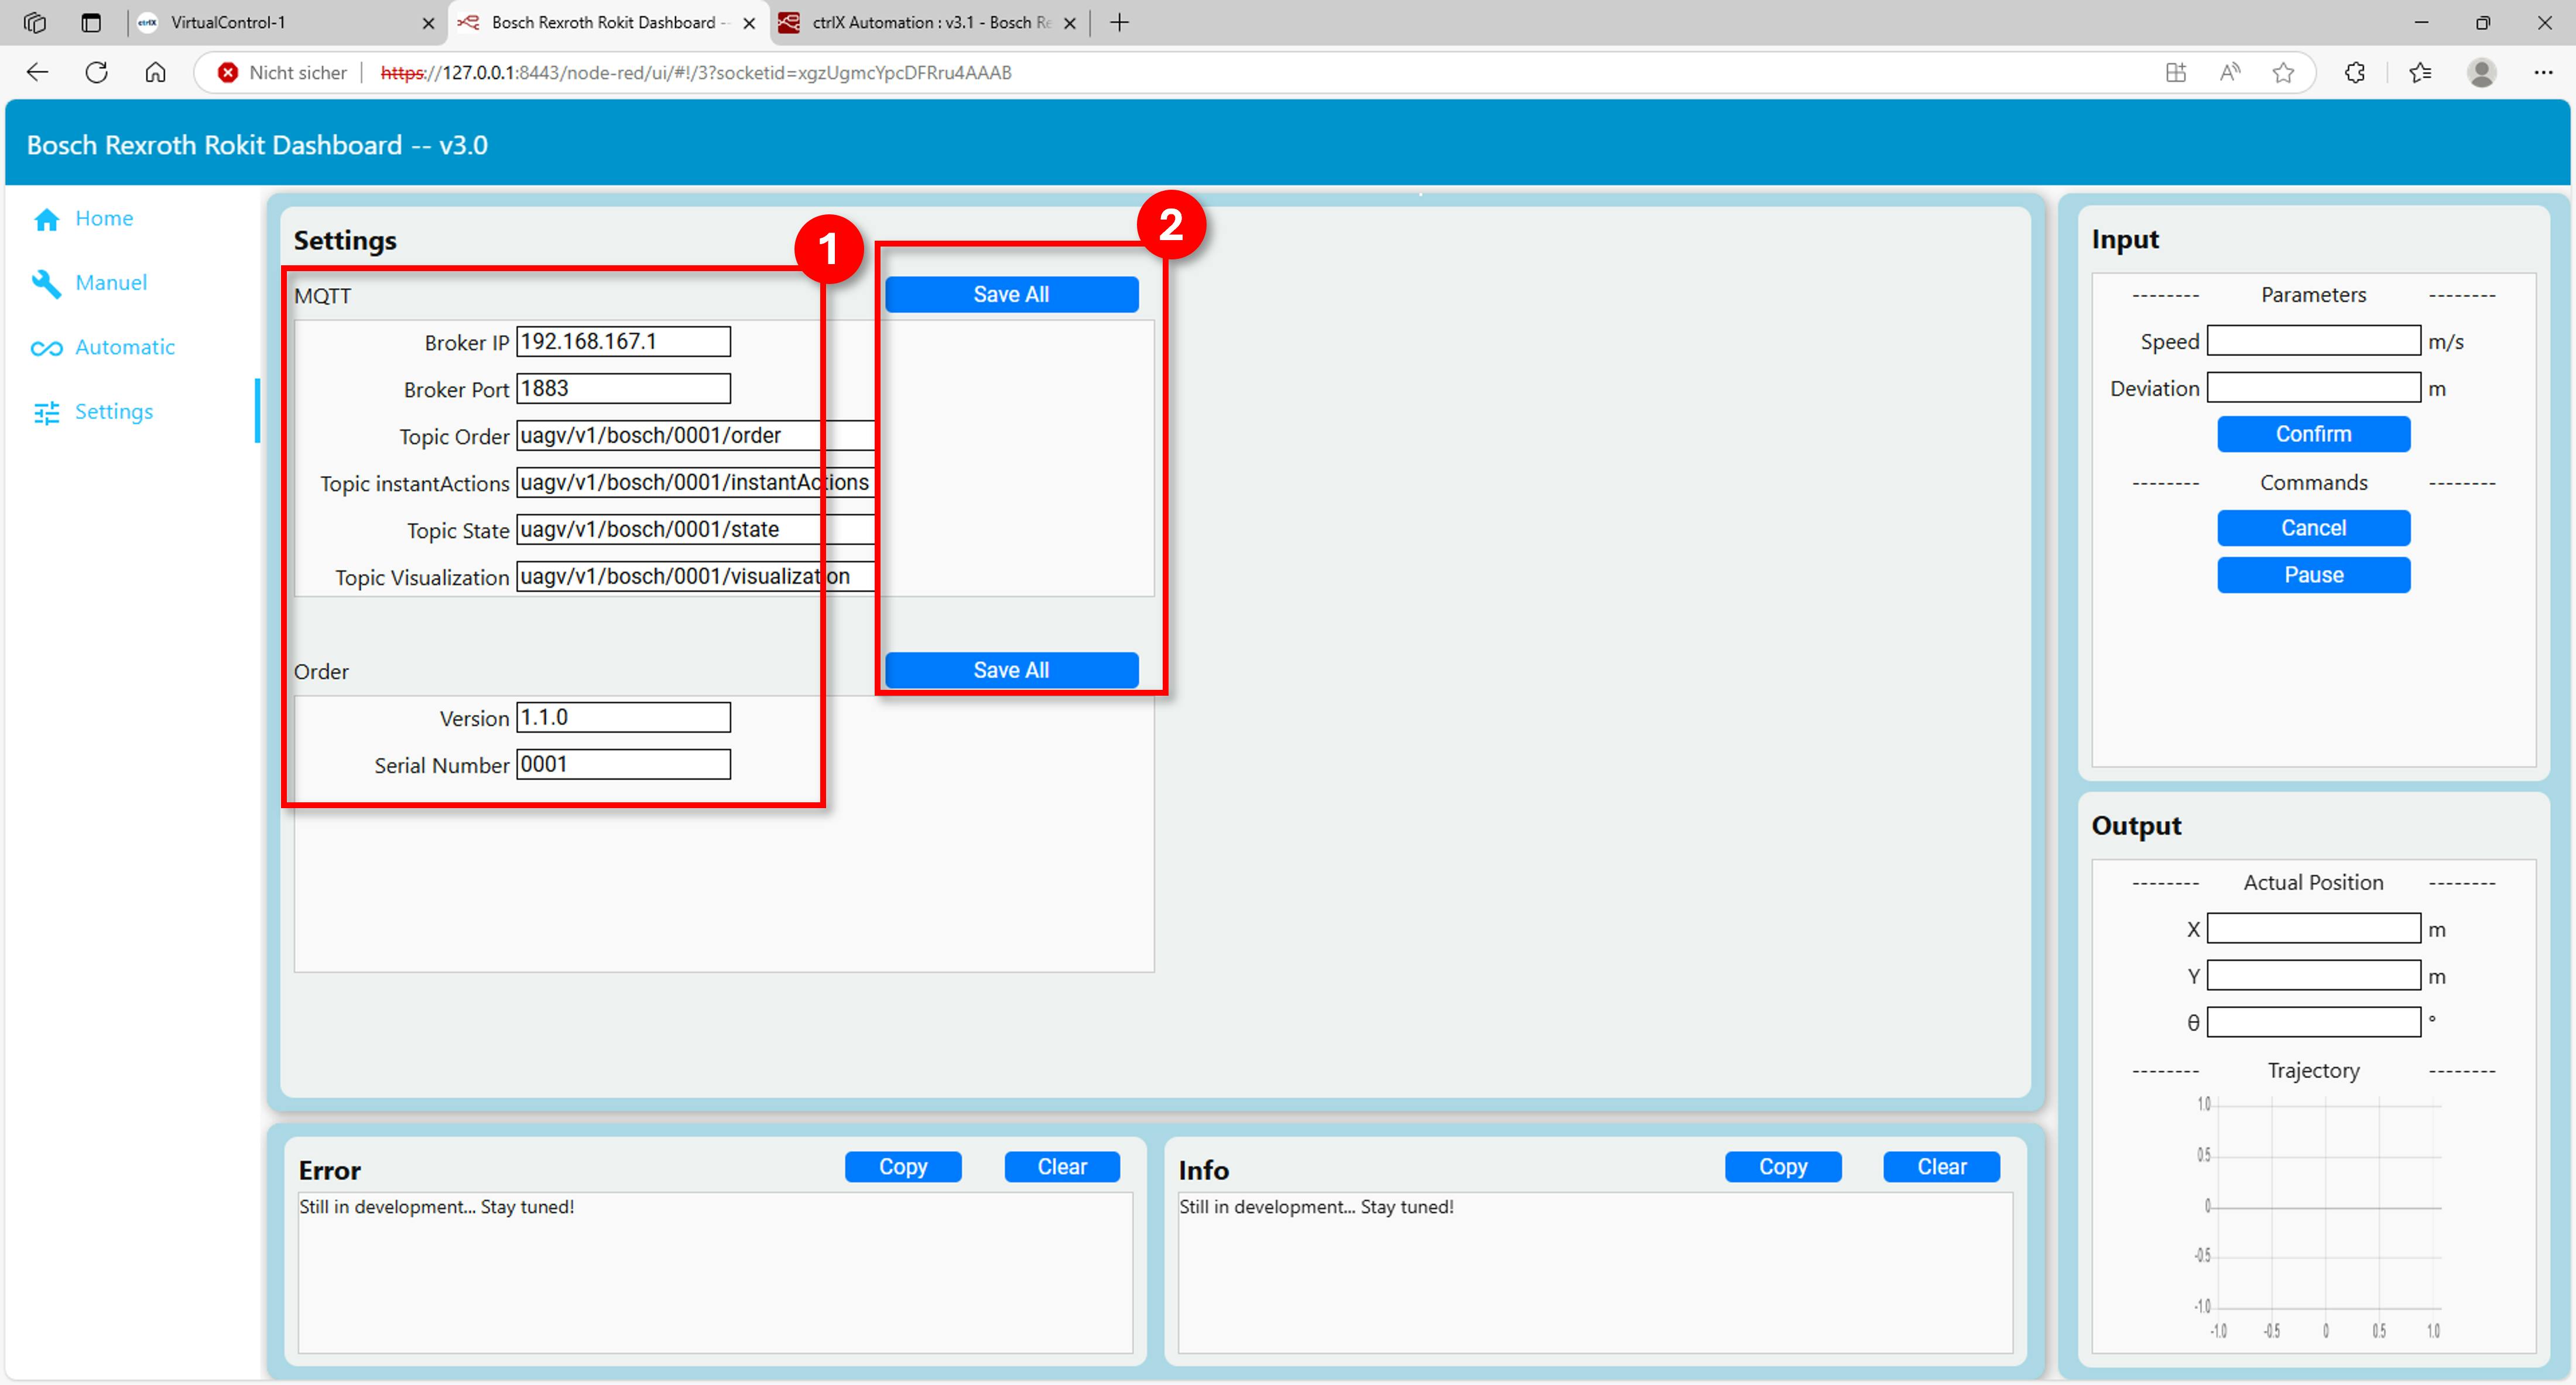Focus the Topic Visualization field
2576x1385 pixels.
(695, 576)
